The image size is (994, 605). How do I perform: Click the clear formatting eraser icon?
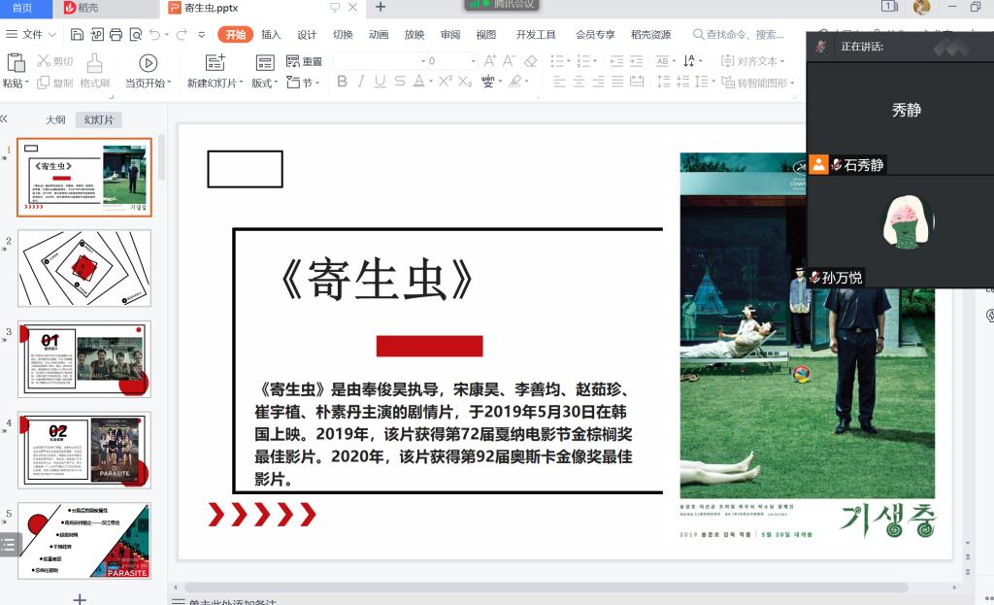pos(530,61)
